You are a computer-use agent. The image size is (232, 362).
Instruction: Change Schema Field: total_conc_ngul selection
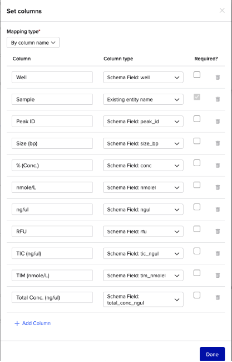tap(143, 300)
